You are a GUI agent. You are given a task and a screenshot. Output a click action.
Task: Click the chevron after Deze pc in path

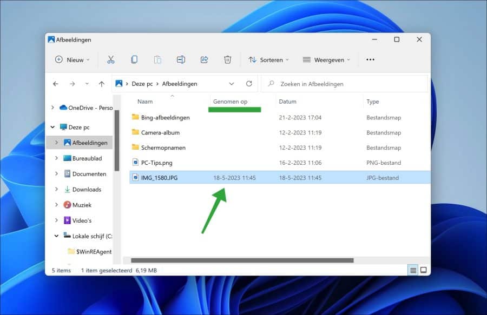coord(157,84)
